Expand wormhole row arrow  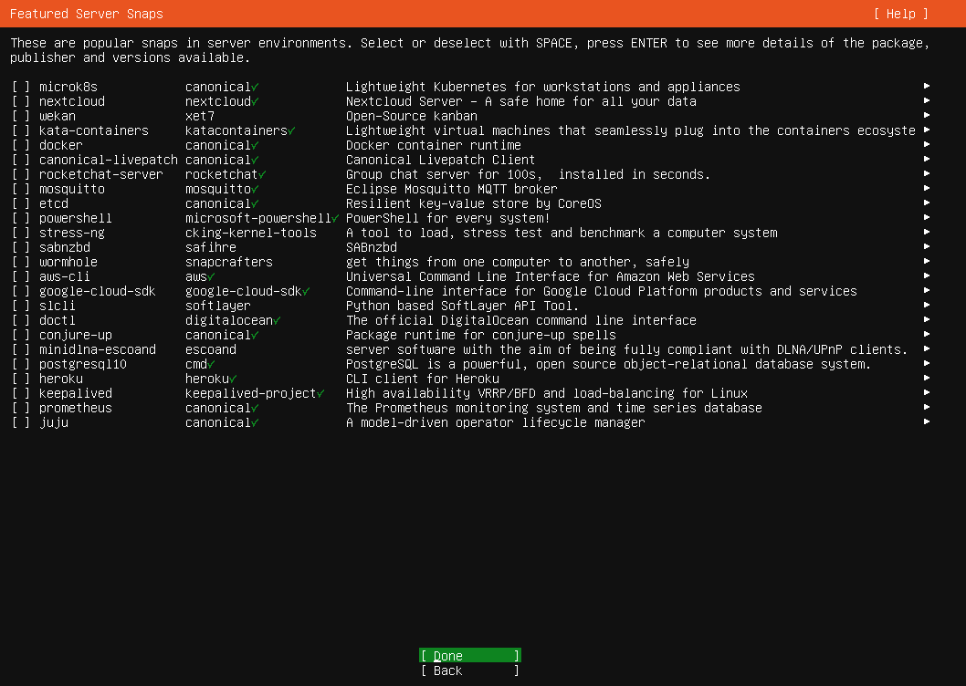coord(927,262)
